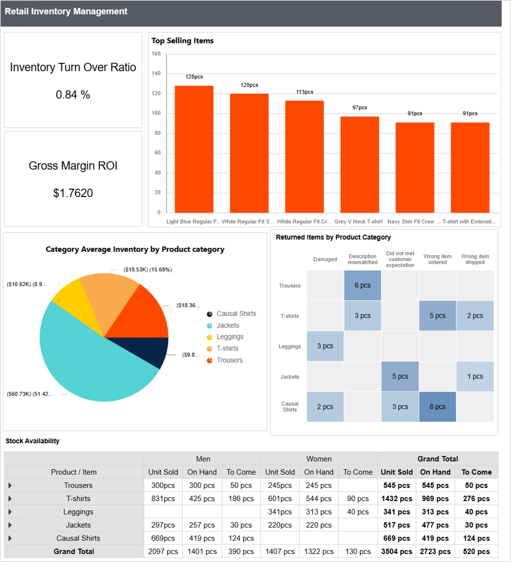This screenshot has width=511, height=562.
Task: Click the 831pcs Men Unit Sold cell
Action: pos(163,498)
